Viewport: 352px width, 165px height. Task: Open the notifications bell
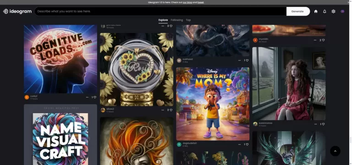[x=324, y=11]
